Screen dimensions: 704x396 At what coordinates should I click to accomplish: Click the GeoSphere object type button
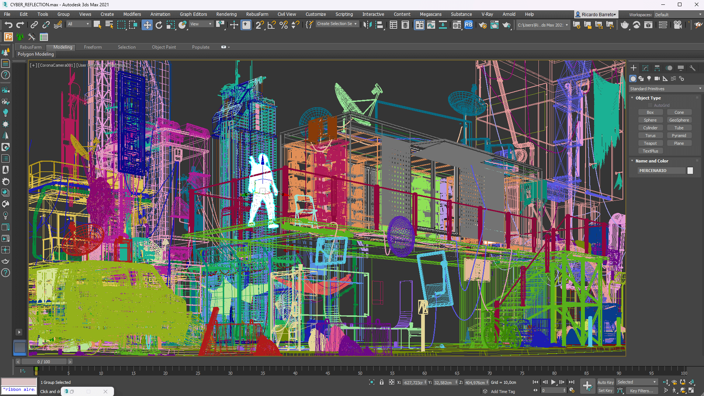tap(679, 120)
